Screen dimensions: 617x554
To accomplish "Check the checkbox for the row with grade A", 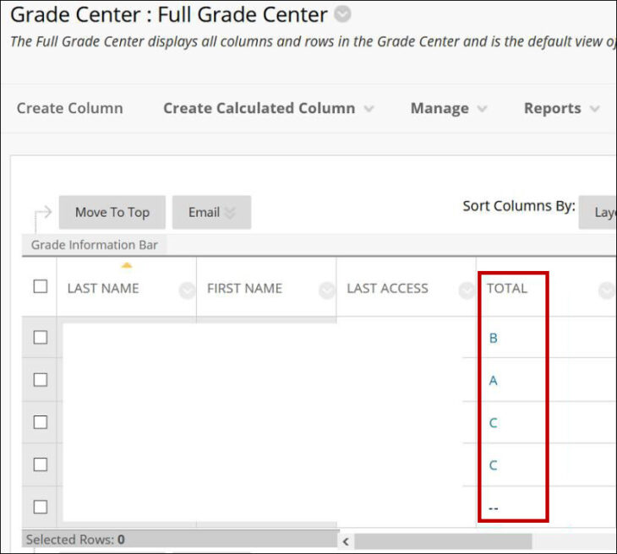I will 40,380.
